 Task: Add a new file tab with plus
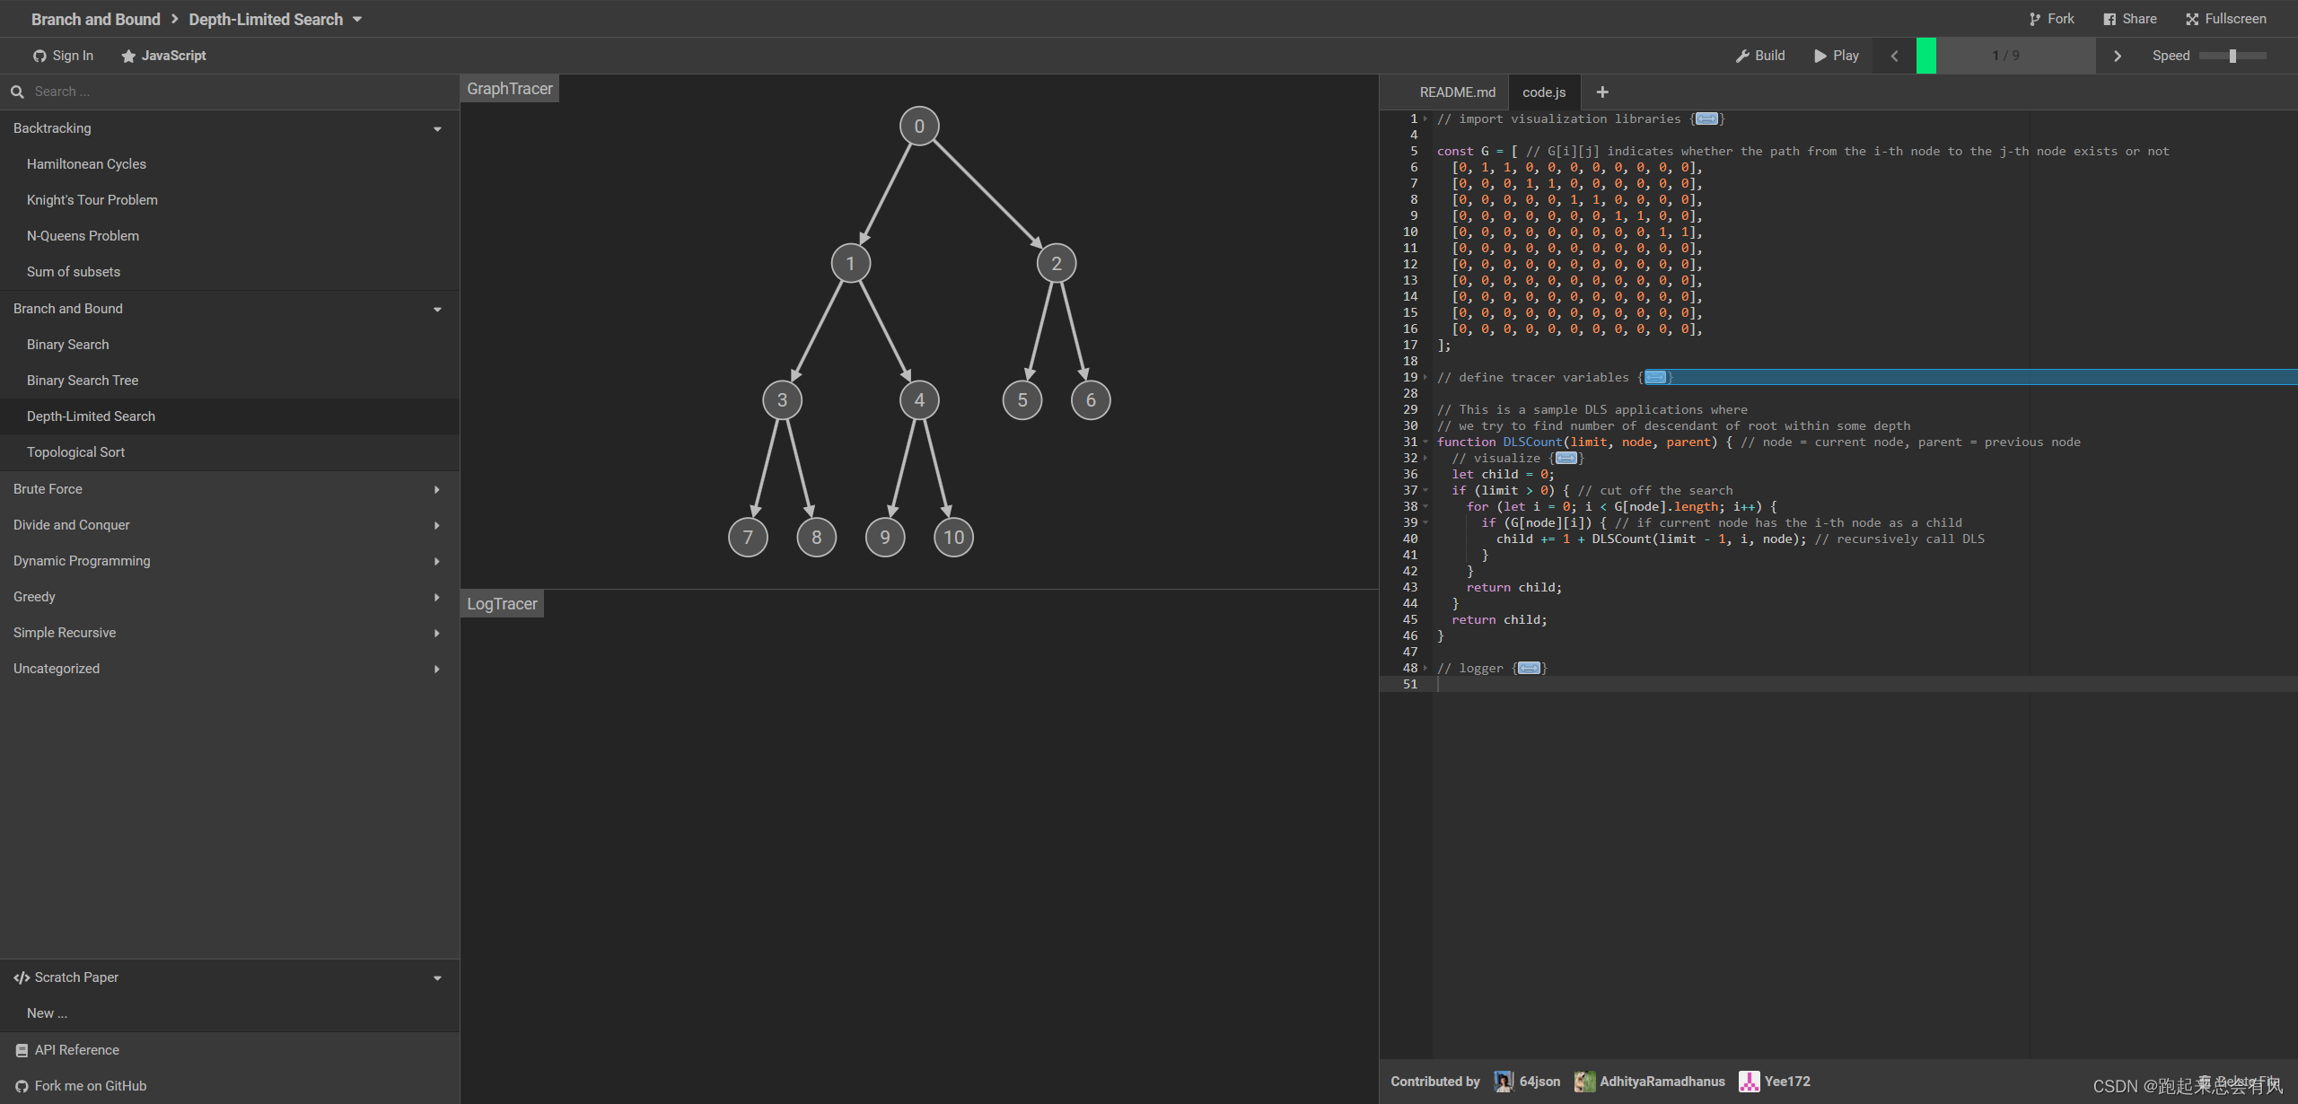[1602, 92]
